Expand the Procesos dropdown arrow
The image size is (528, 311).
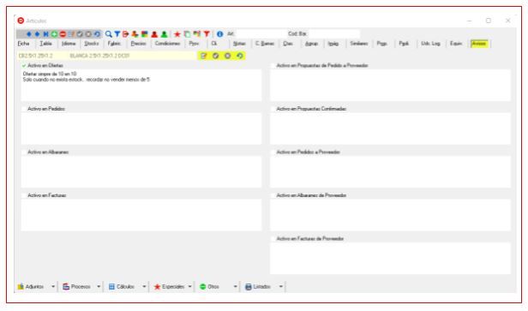(99, 287)
